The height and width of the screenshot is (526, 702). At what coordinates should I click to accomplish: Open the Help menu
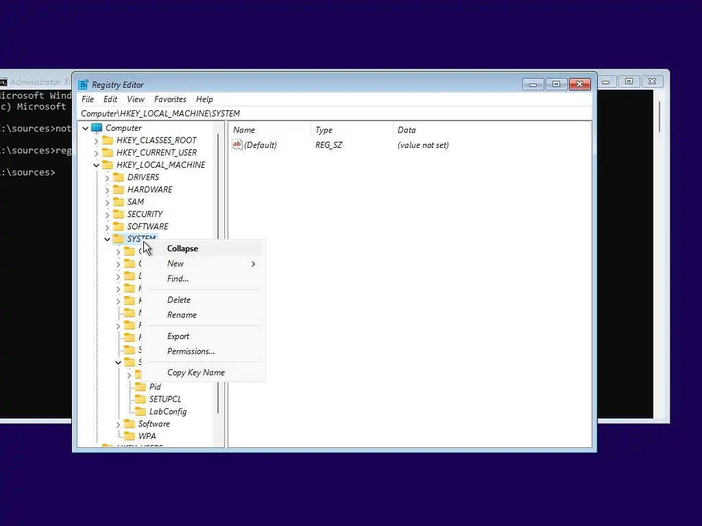coord(204,99)
